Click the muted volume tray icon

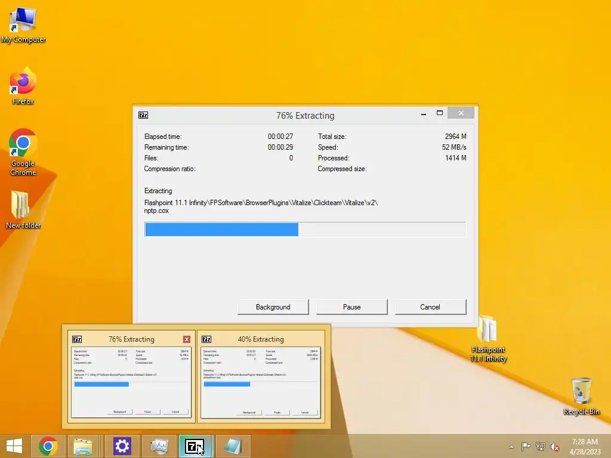click(554, 446)
